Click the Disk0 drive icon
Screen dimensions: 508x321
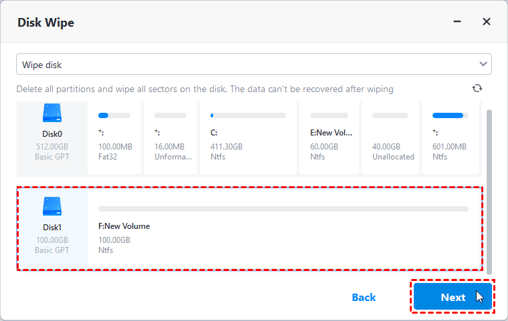[52, 111]
